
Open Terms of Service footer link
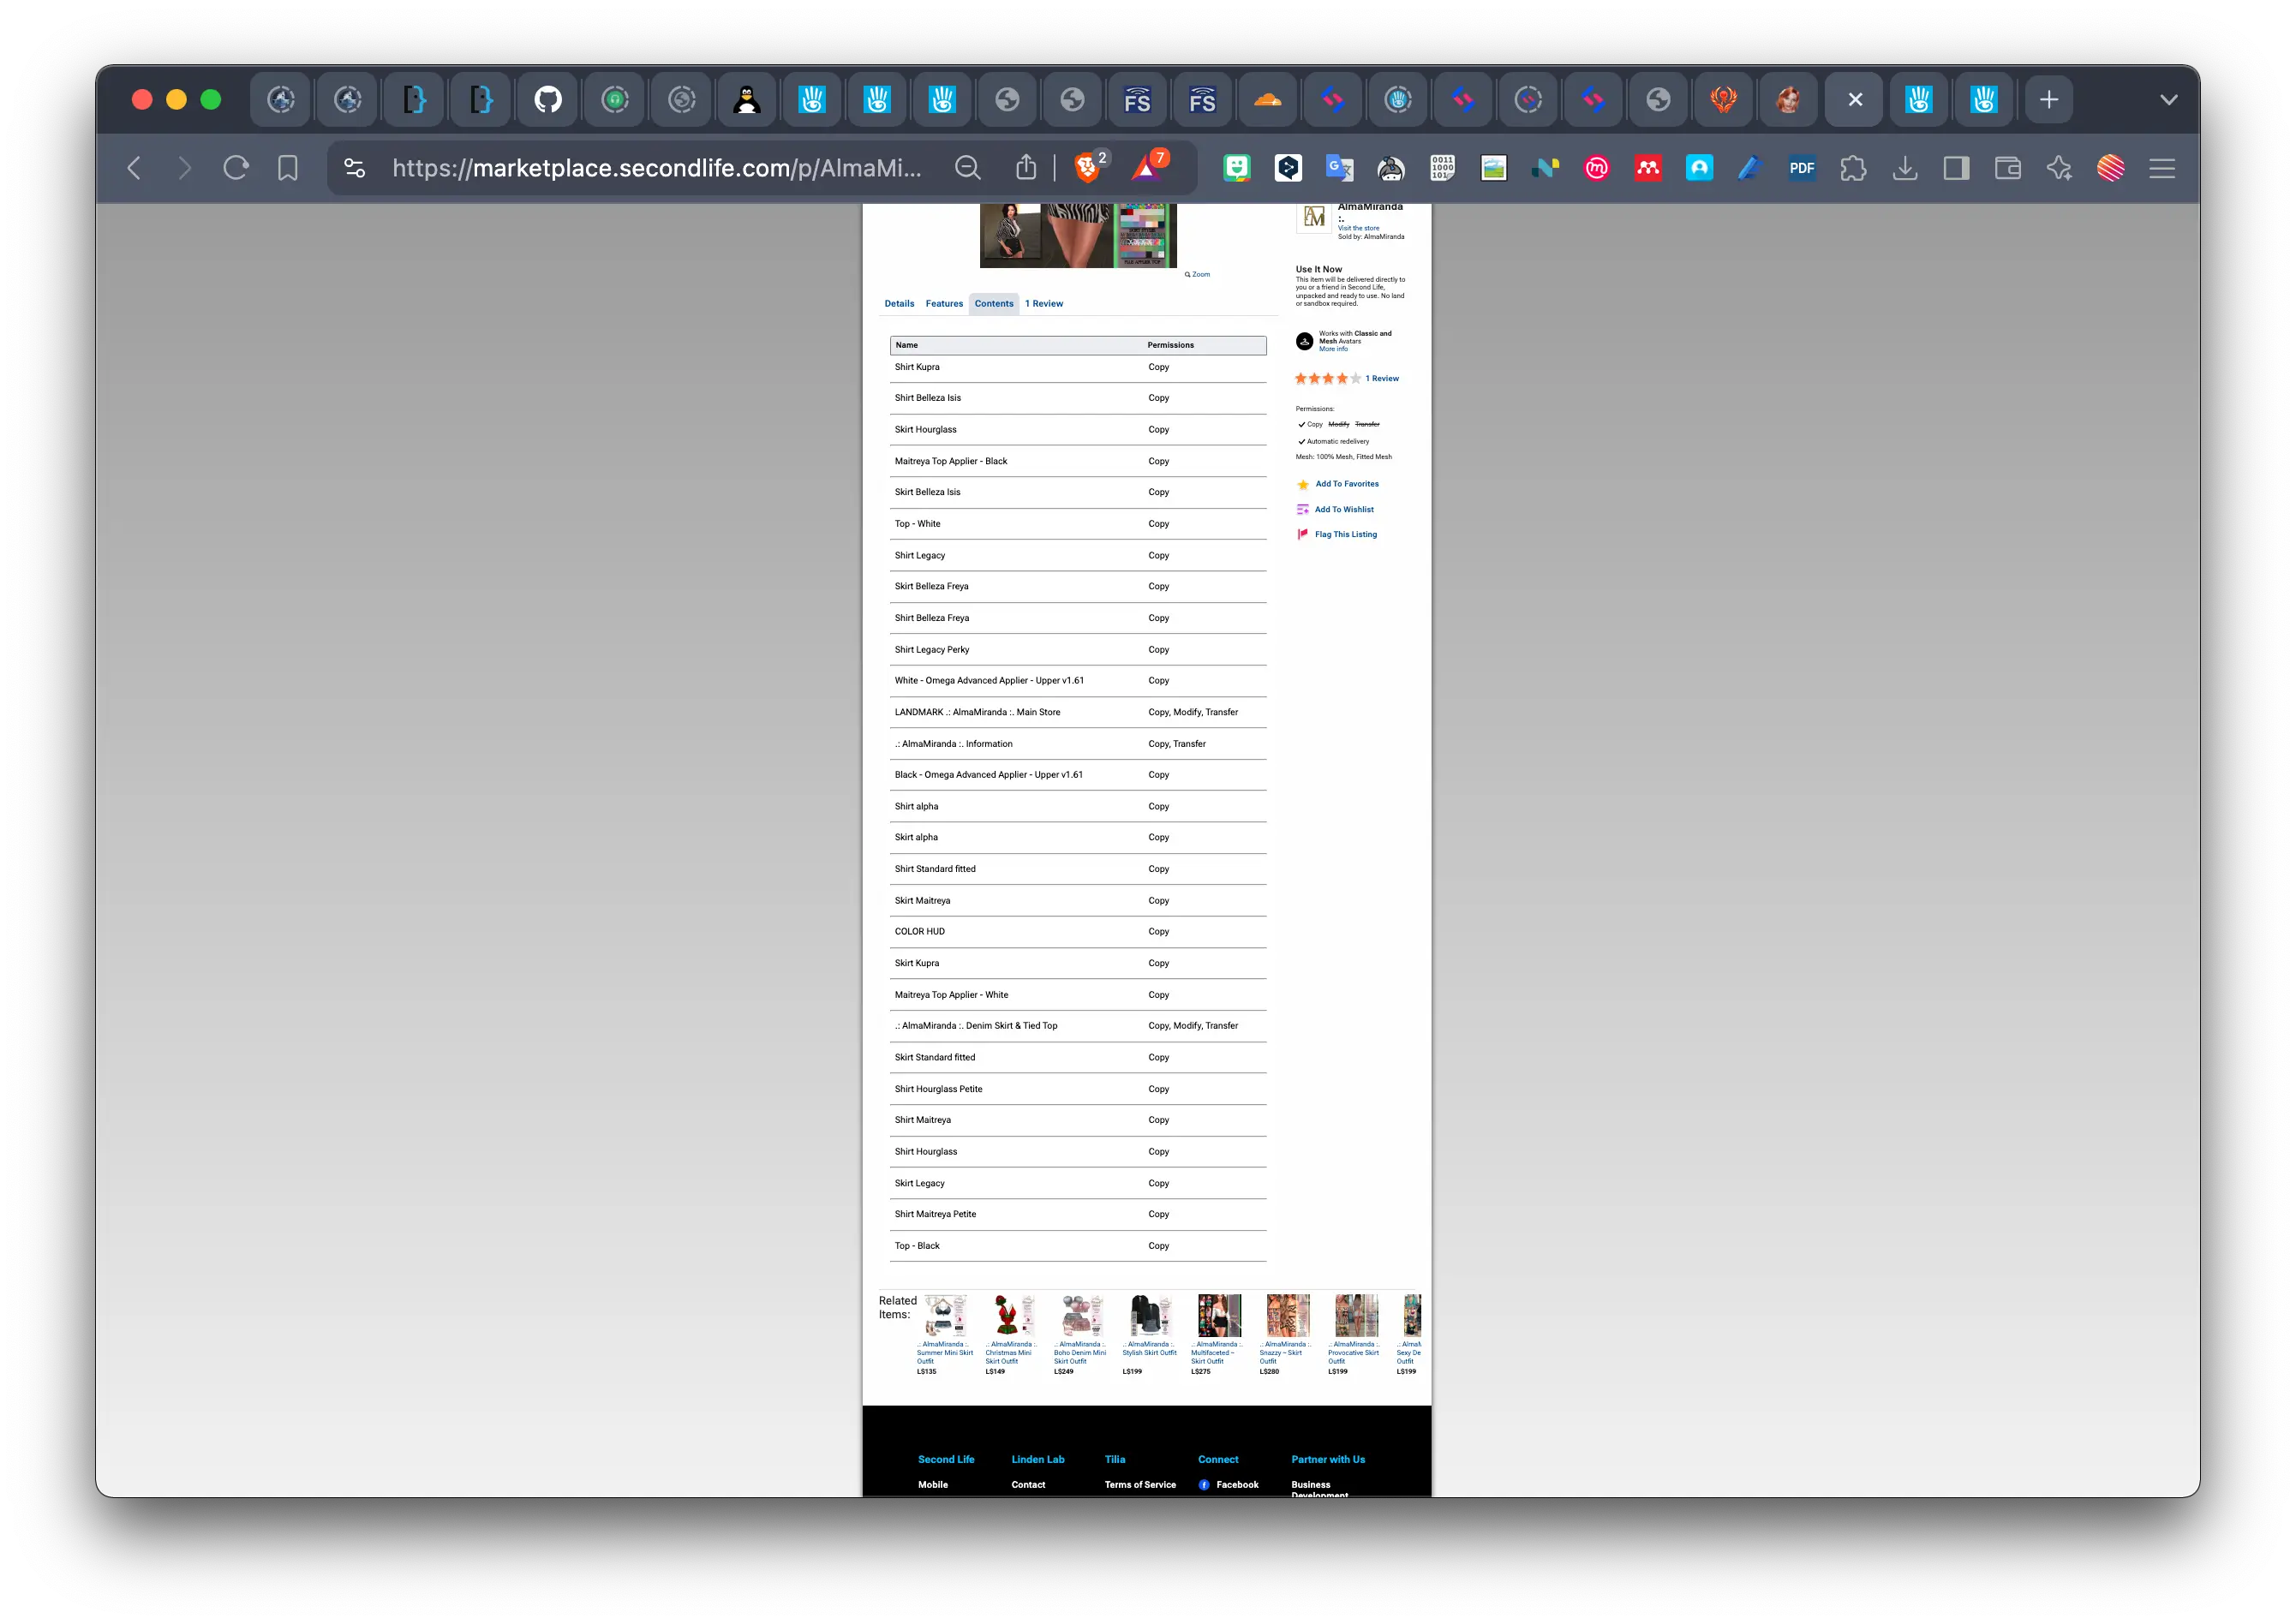[x=1140, y=1484]
